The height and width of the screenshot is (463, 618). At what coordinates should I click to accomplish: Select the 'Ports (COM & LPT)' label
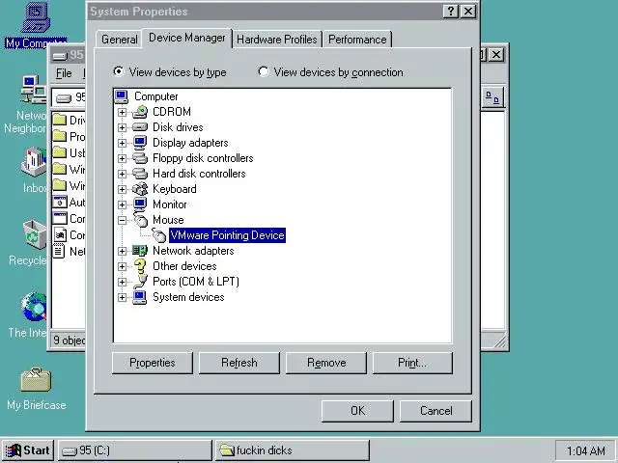click(196, 282)
